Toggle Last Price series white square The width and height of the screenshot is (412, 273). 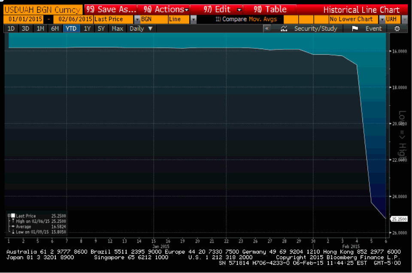click(13, 215)
